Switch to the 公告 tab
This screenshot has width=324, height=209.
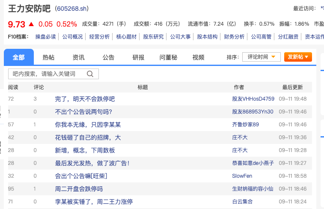tap(108, 57)
